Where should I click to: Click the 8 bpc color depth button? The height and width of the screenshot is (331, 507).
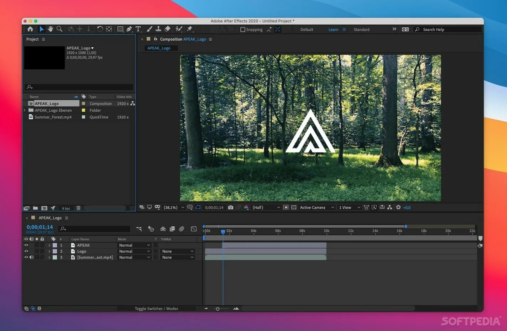66,208
